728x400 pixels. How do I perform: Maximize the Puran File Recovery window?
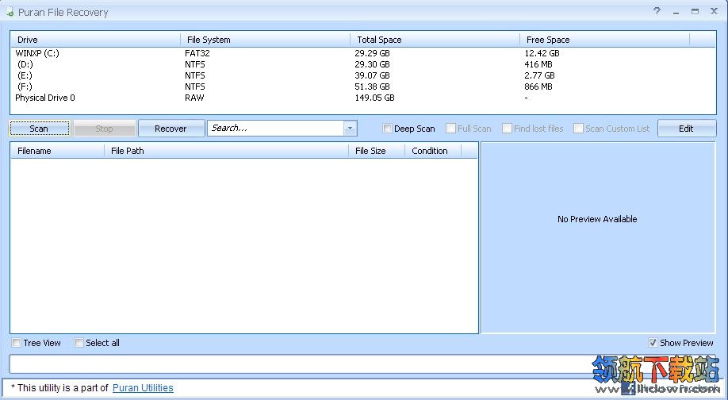click(x=695, y=12)
